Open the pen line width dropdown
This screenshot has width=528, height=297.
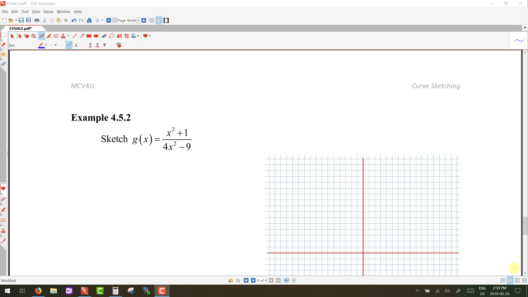(x=56, y=45)
